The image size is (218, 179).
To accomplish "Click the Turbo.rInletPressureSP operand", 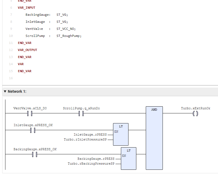I will [85, 140].
